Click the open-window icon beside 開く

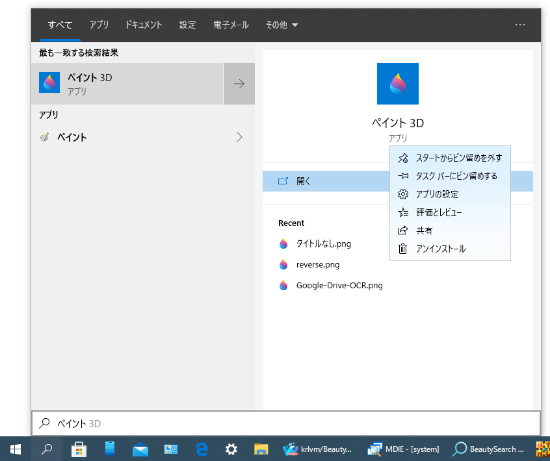click(283, 181)
